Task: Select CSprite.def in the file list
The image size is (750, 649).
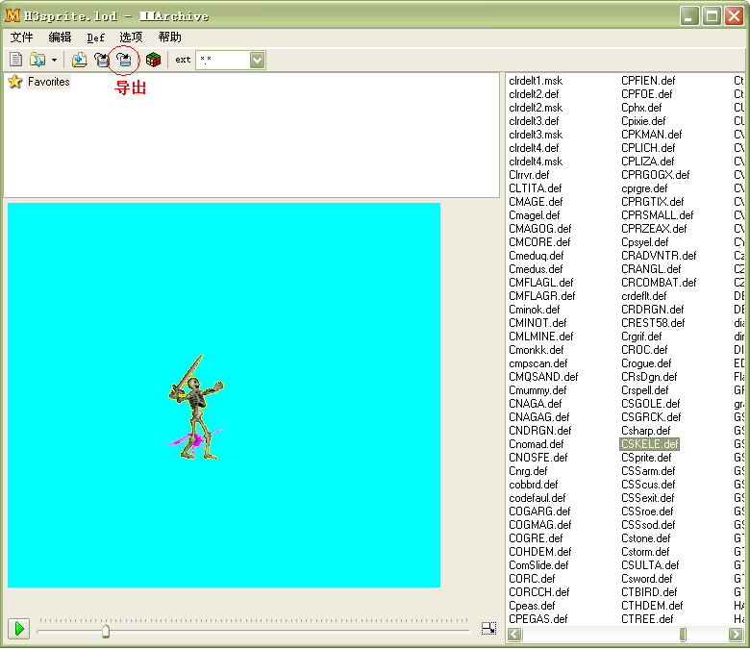Action: coord(646,458)
